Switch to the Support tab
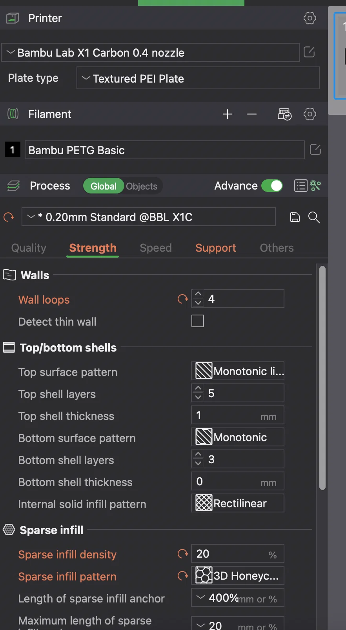Screen dimensions: 346x630 tap(215, 248)
